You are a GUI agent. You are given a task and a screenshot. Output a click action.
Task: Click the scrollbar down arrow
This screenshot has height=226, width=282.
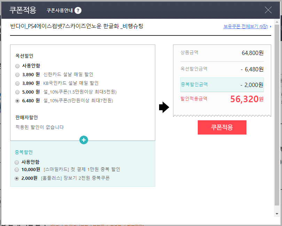click(277, 213)
